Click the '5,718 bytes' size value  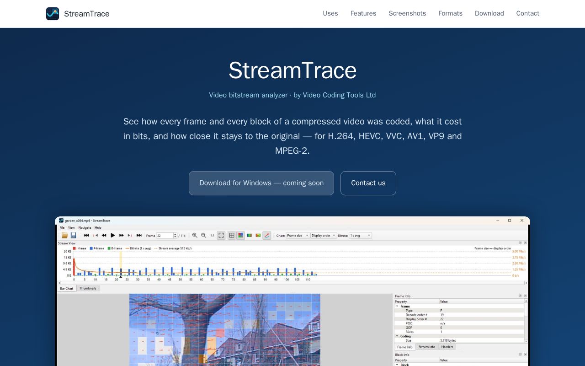(448, 340)
